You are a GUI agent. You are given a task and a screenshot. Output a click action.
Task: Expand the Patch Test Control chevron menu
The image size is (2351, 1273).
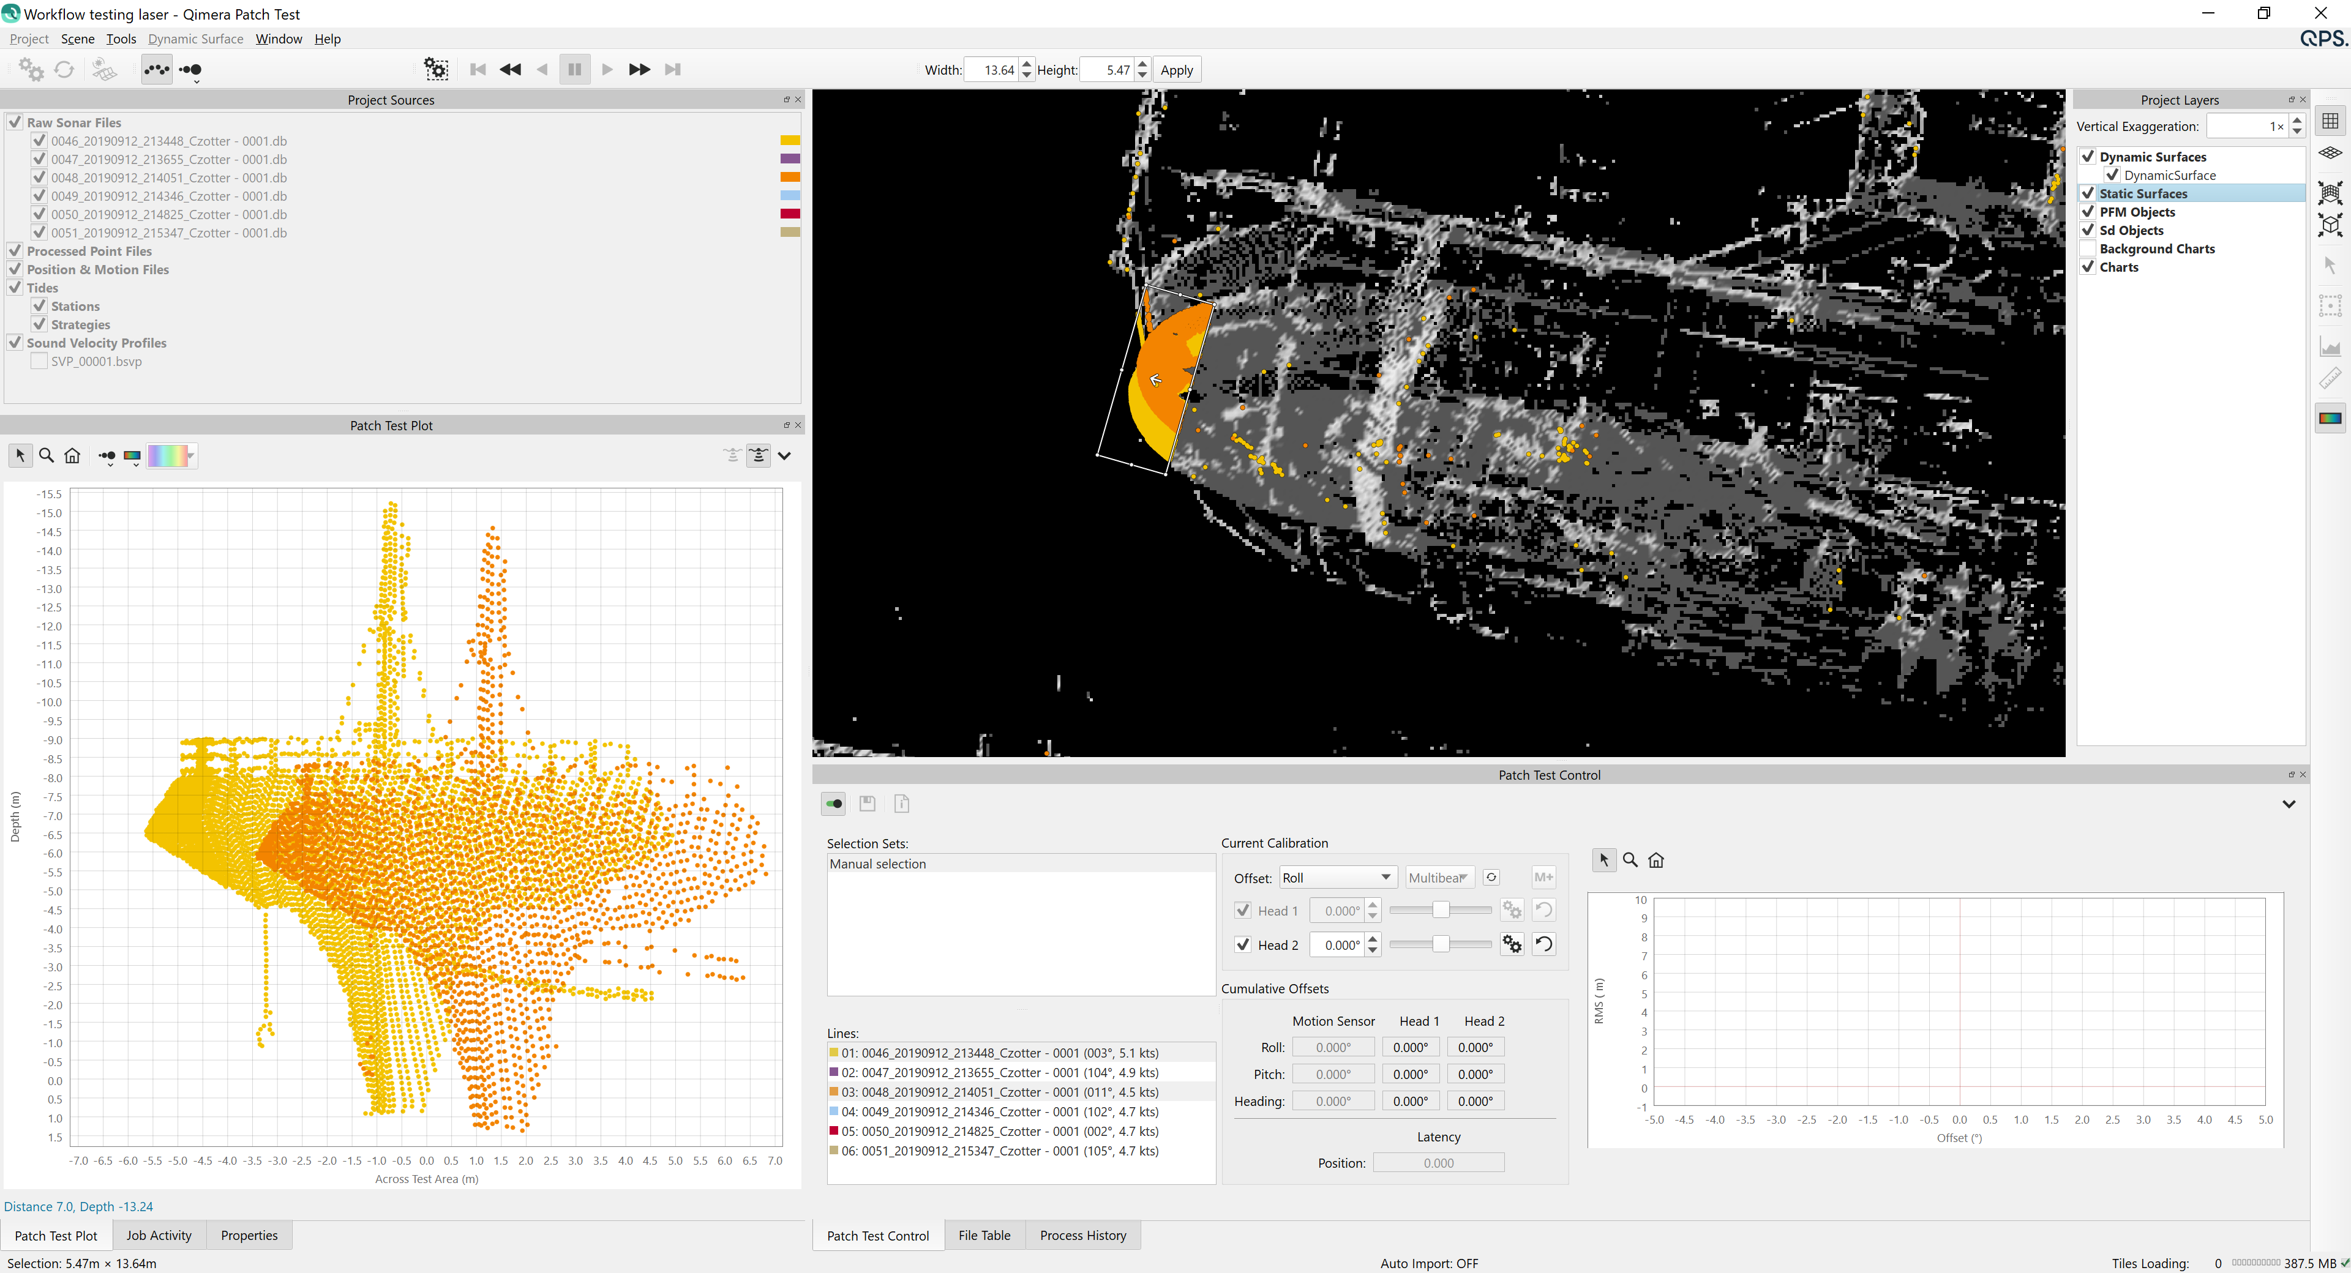click(x=2288, y=804)
